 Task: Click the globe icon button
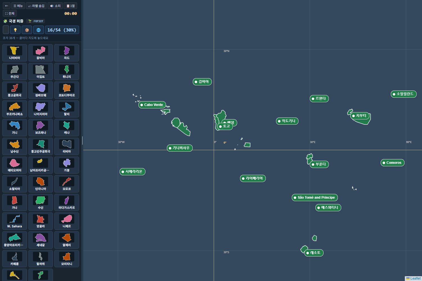click(39, 30)
